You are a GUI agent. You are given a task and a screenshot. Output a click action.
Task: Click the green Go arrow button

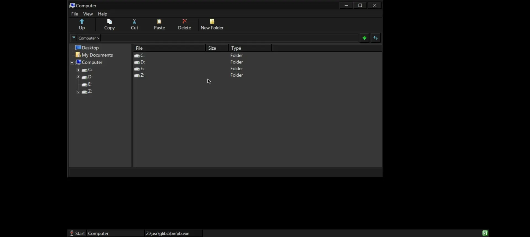point(364,38)
